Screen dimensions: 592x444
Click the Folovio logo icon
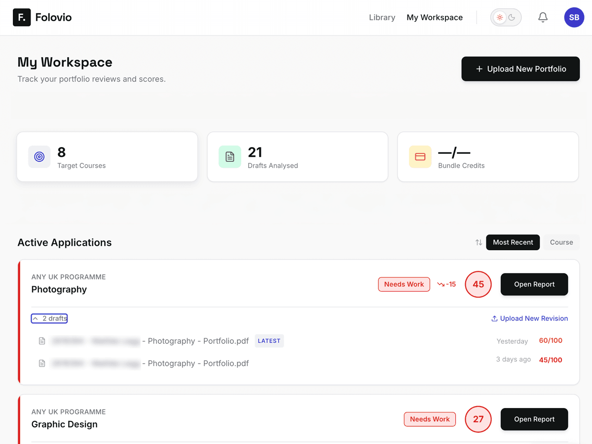(x=22, y=17)
